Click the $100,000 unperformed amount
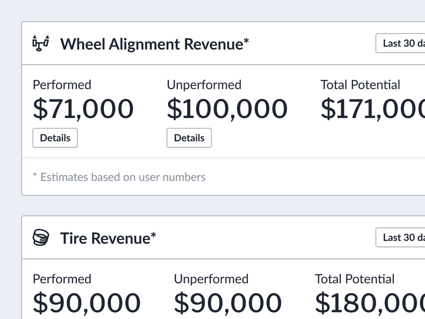 click(227, 109)
